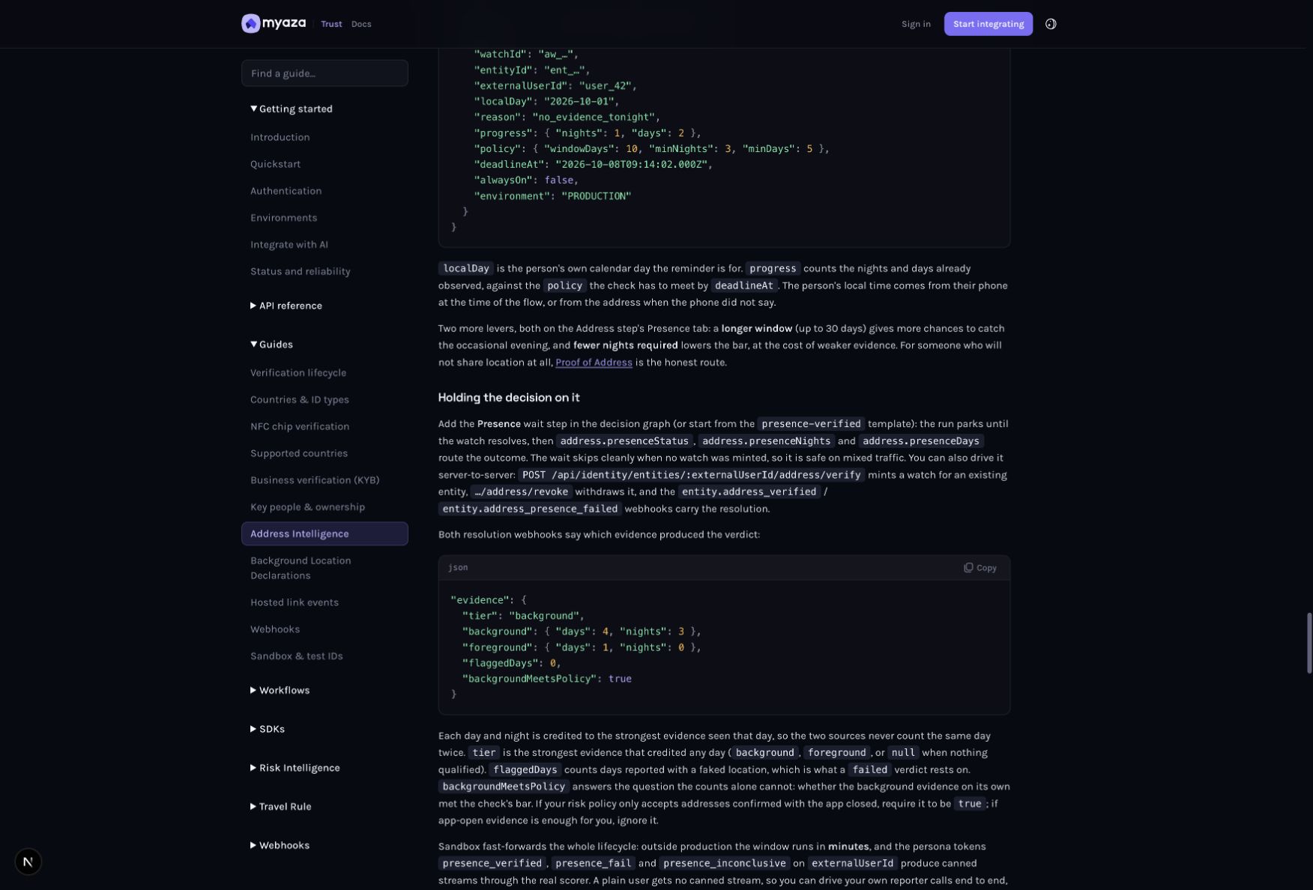Image resolution: width=1313 pixels, height=890 pixels.
Task: Expand the SDKs section
Action: 268,729
